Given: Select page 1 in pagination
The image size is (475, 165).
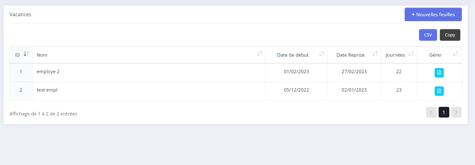Looking at the screenshot, I should (444, 112).
